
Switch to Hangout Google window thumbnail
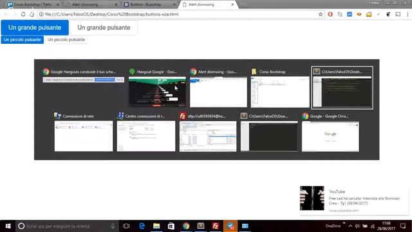(157, 88)
